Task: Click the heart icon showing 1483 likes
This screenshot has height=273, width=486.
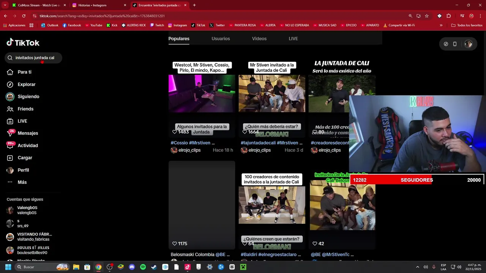Action: point(175,132)
